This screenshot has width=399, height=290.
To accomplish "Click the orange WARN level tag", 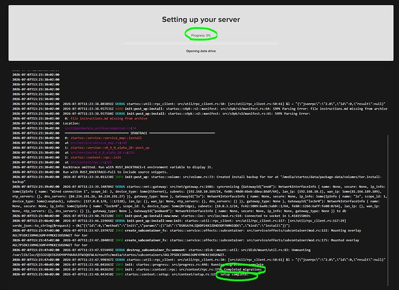I will pos(119,108).
